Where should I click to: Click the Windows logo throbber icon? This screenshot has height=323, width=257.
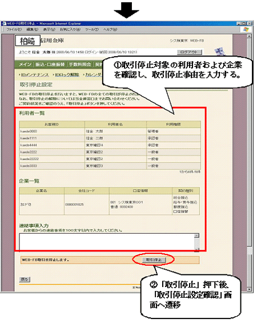coord(246,30)
